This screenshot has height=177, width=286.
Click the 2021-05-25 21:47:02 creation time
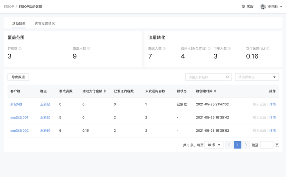(x=212, y=104)
